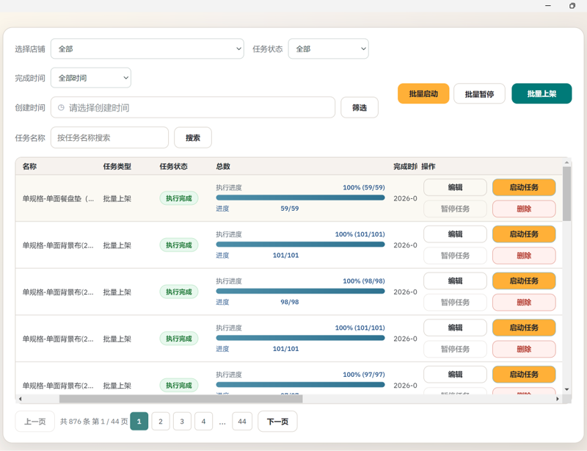Focus the 任务名称 search field
This screenshot has width=587, height=451.
pos(109,137)
